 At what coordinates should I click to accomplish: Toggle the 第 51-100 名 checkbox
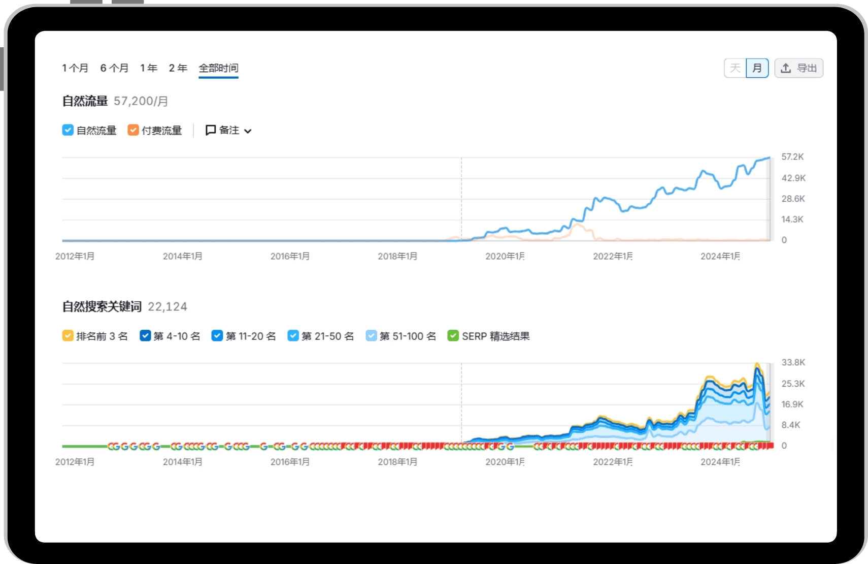[x=371, y=336]
